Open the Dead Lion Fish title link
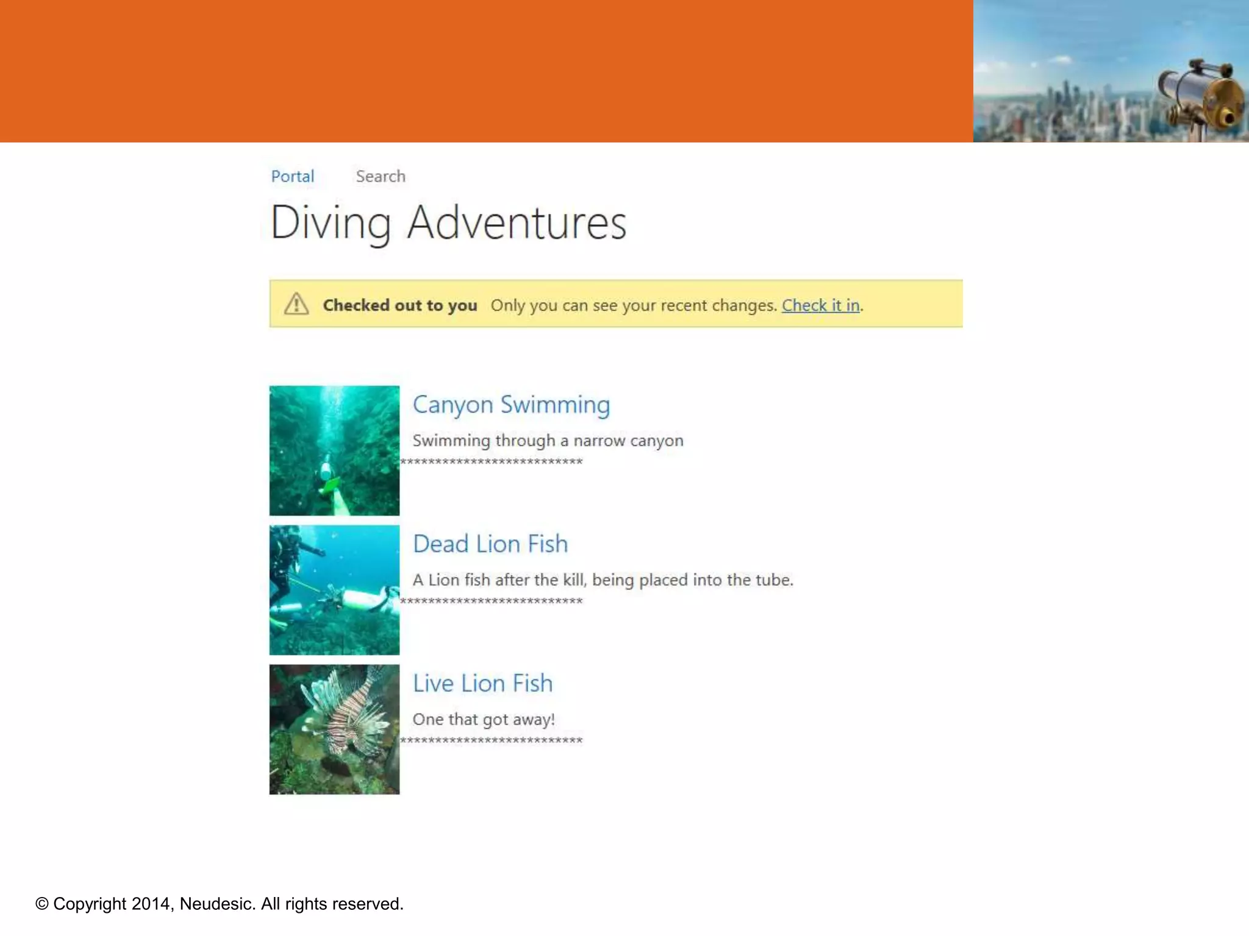This screenshot has height=936, width=1249. coord(490,544)
